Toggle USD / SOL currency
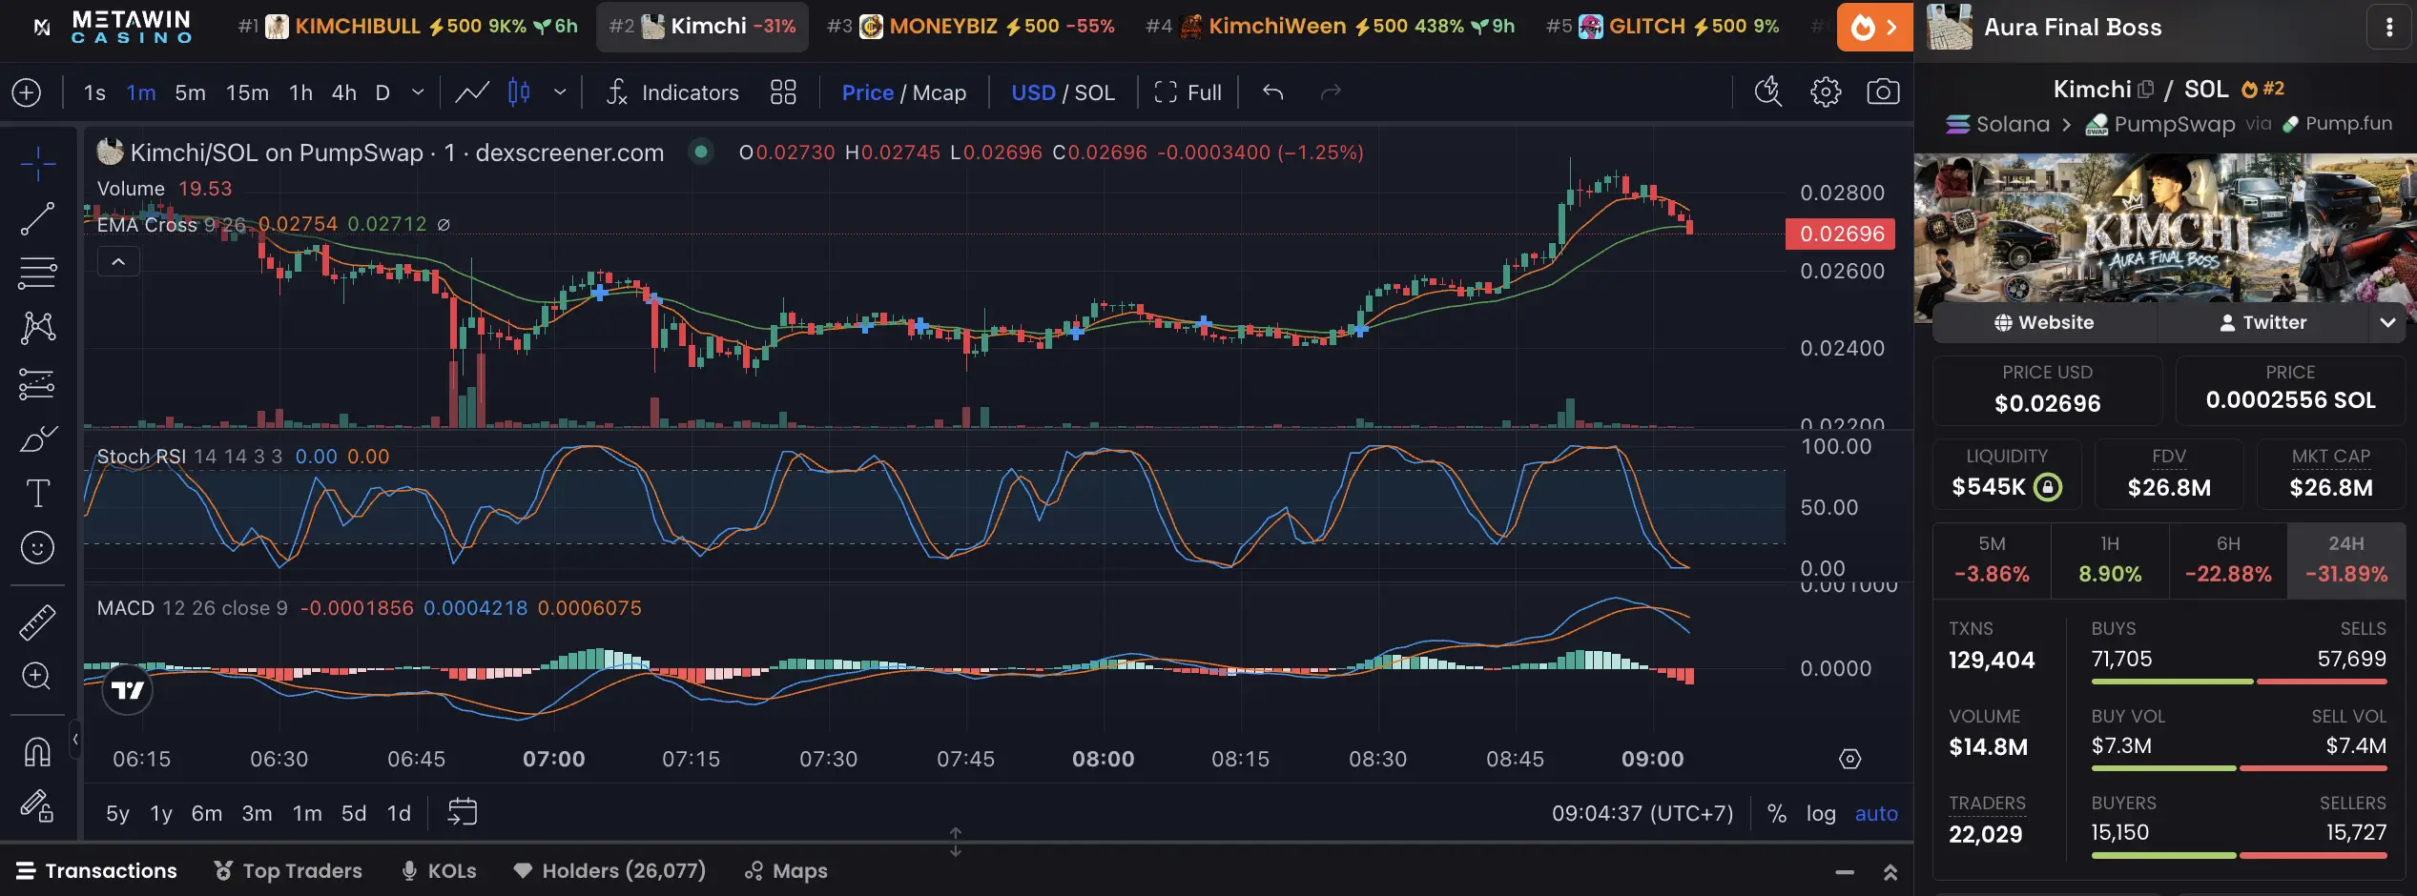This screenshot has height=896, width=2417. coord(1063,92)
